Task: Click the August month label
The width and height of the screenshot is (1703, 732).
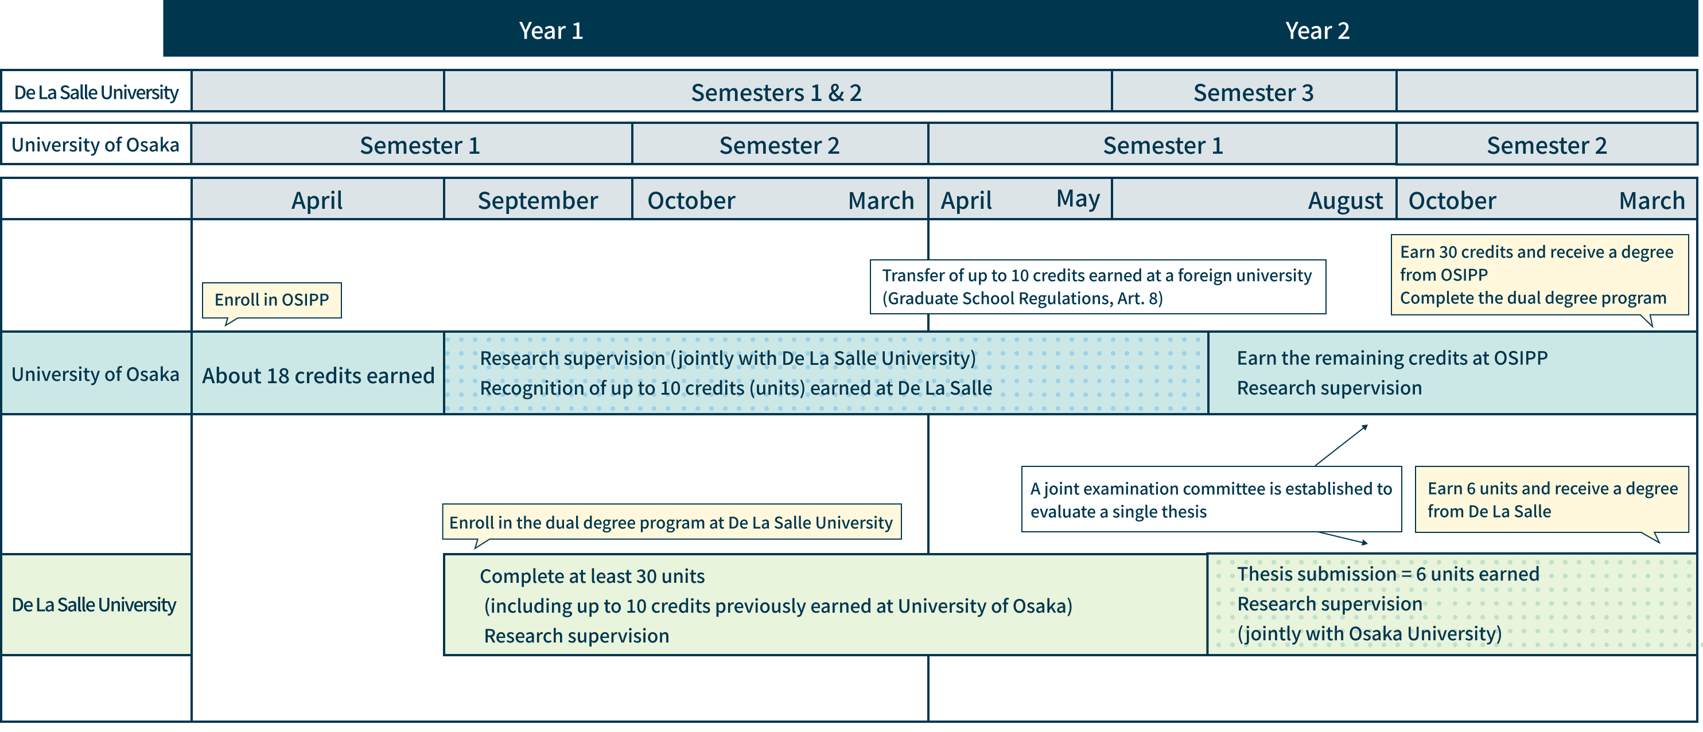Action: pyautogui.click(x=1345, y=200)
